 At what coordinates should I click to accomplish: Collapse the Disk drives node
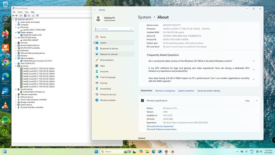pos(16,27)
